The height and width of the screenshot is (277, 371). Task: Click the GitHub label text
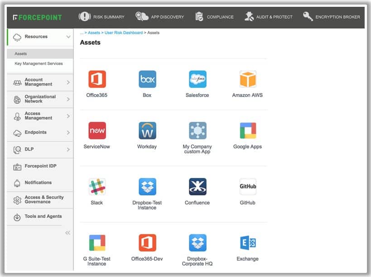tap(247, 203)
